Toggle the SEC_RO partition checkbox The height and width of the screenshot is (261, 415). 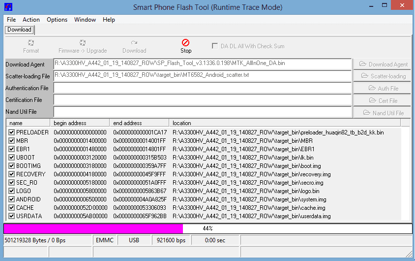point(11,183)
